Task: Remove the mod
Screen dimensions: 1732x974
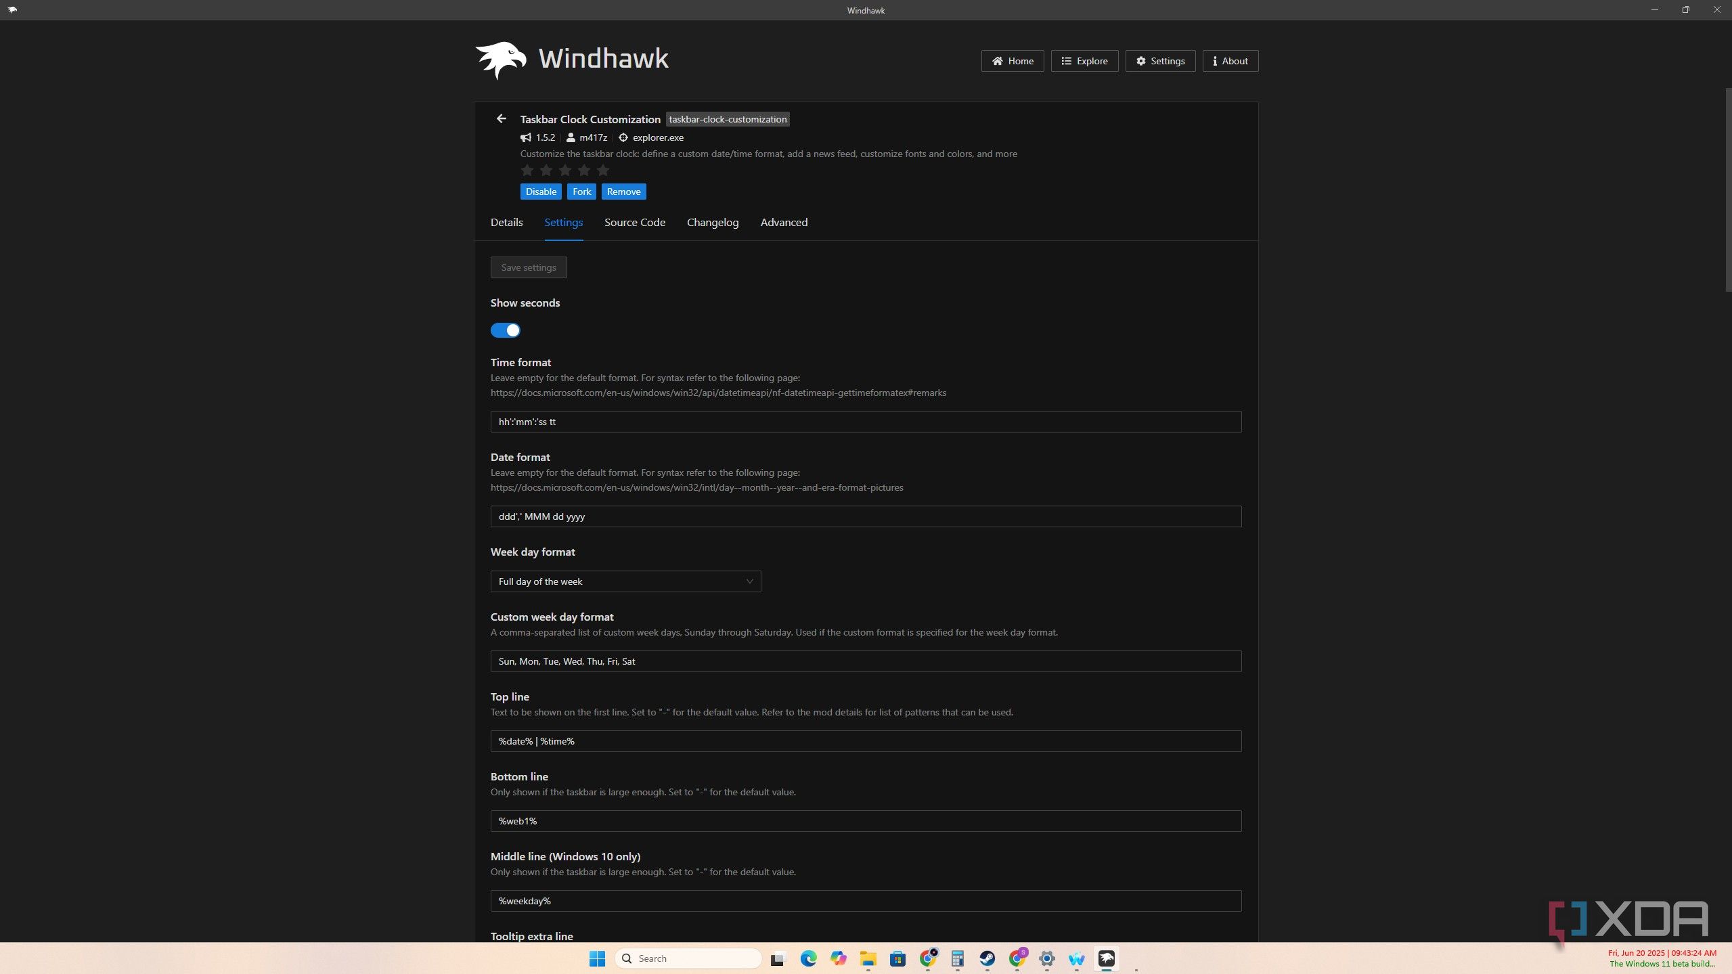Action: 623,192
